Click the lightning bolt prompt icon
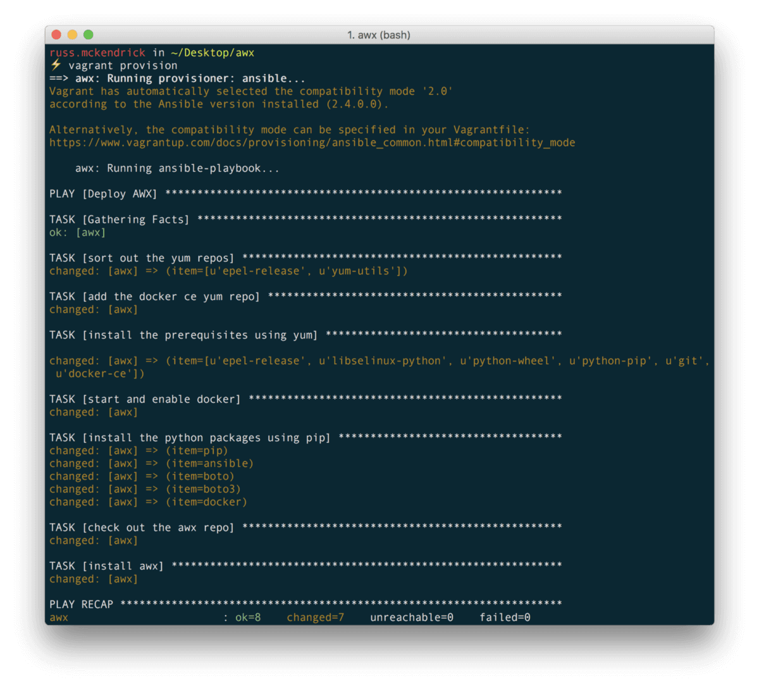The width and height of the screenshot is (759, 689). click(56, 66)
